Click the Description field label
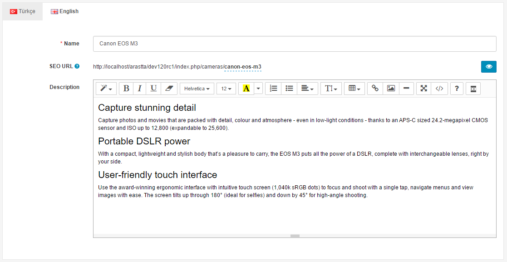Viewport: 507px width, 262px height. (64, 87)
